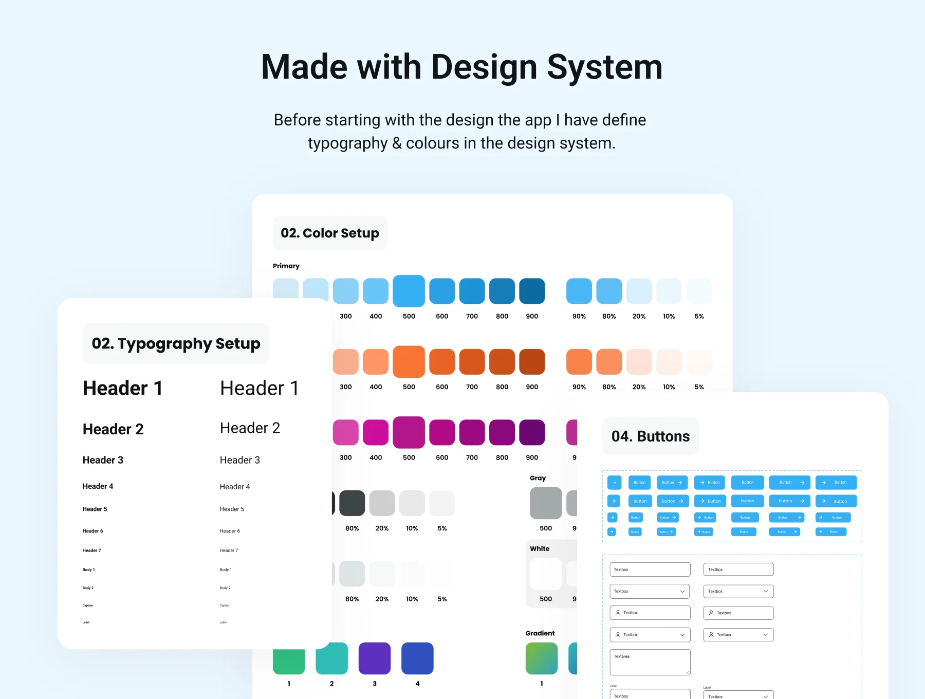Click labeled Textbox input at bottom left
This screenshot has width=925, height=699.
pyautogui.click(x=650, y=694)
